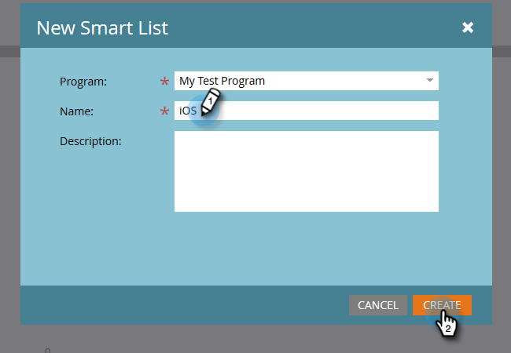Click the Program field label

pos(83,82)
